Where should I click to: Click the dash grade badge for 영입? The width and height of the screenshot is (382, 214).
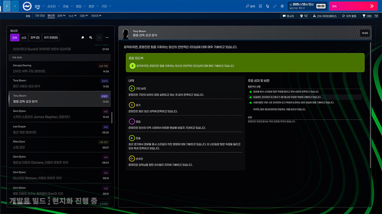131,121
